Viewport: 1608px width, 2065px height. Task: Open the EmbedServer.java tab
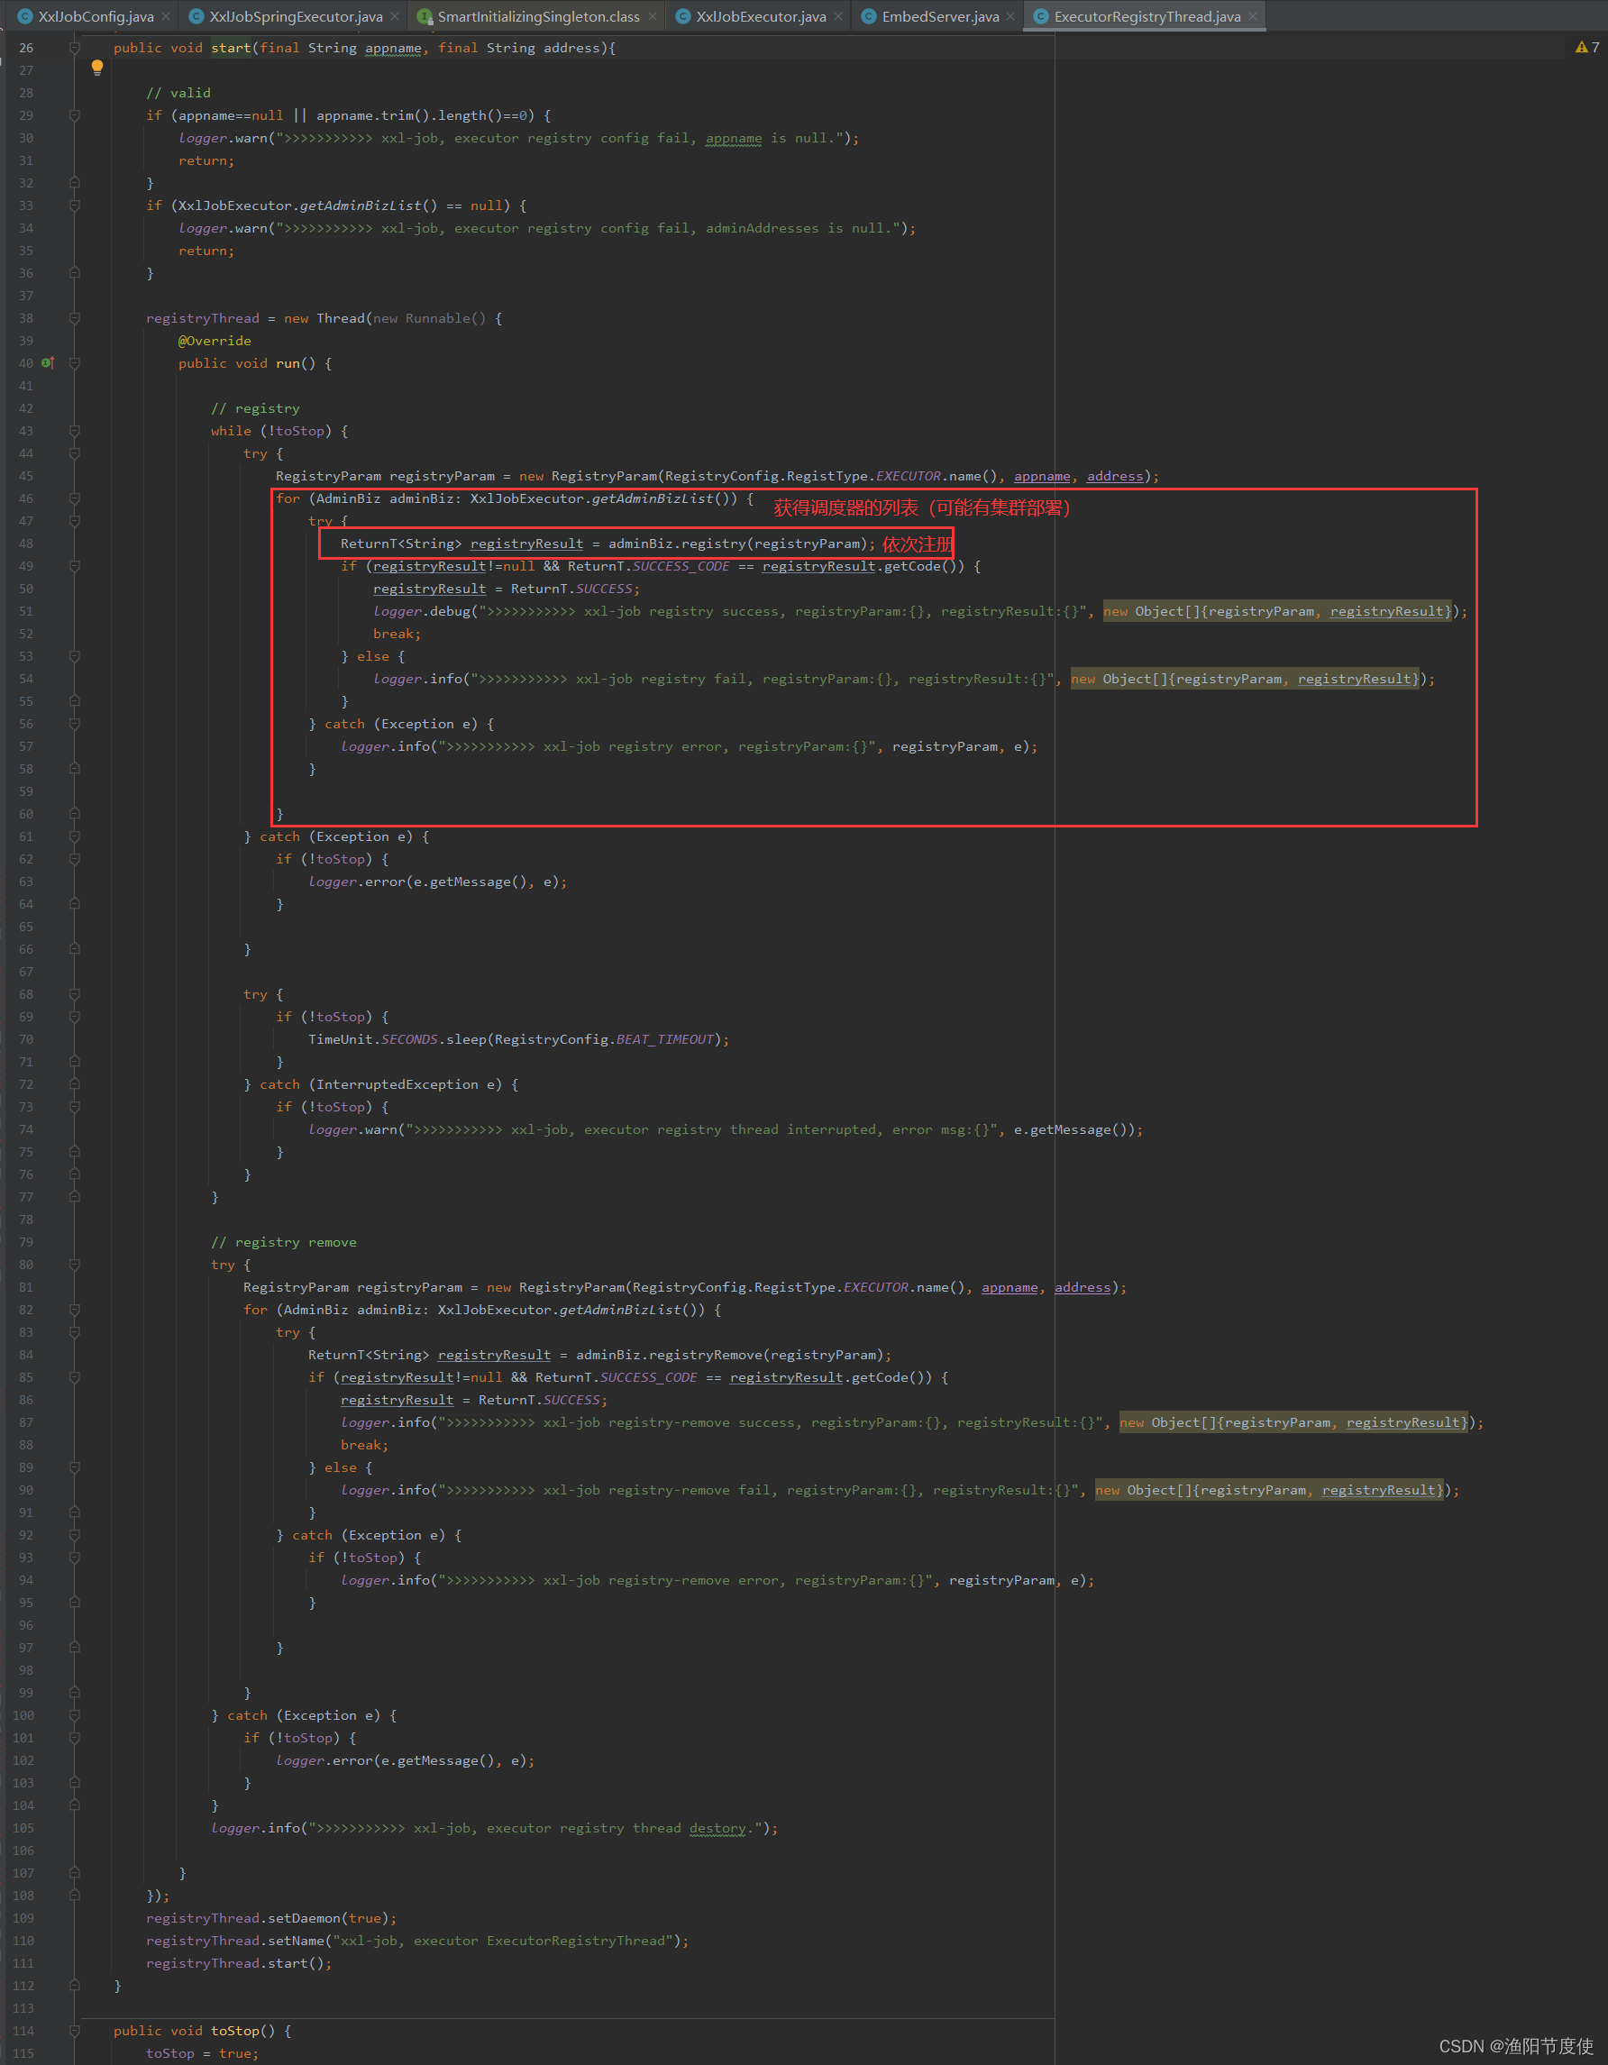941,16
